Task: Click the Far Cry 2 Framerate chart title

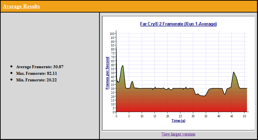Action: point(178,24)
